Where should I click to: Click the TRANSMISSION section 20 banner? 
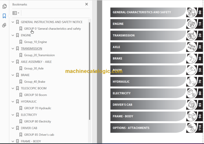click(156, 35)
